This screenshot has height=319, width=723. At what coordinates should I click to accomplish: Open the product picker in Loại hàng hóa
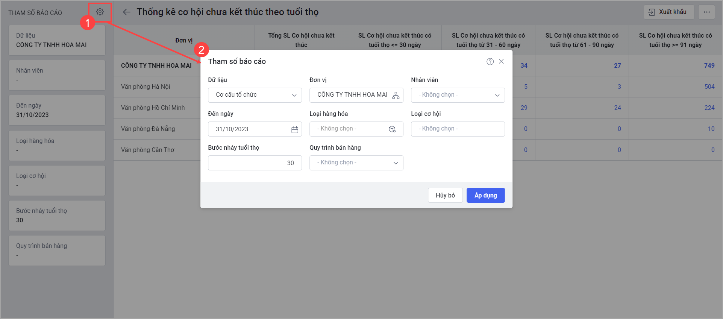(x=392, y=129)
